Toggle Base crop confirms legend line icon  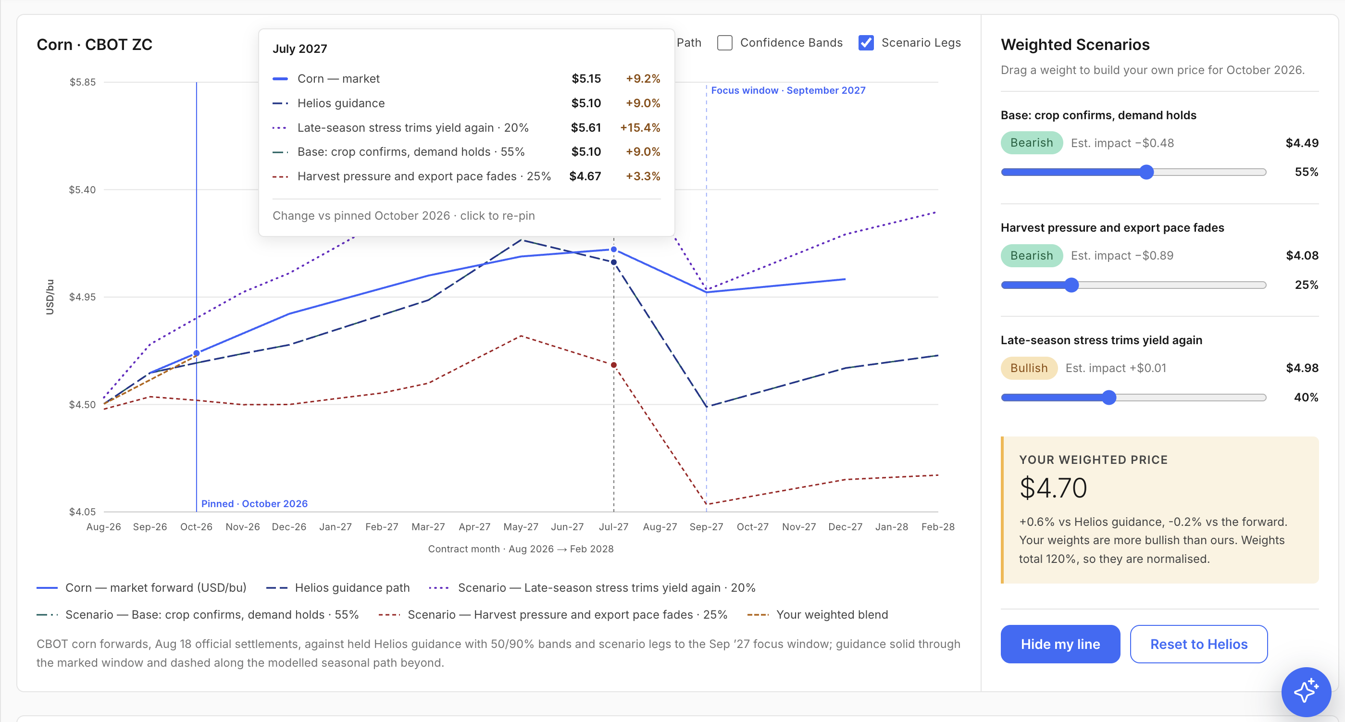tap(47, 615)
